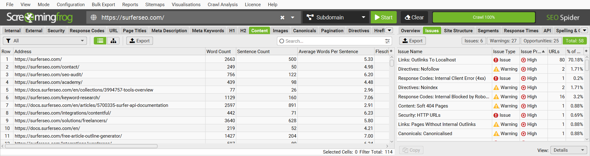Open the Bulk Export menu
Image resolution: width=590 pixels, height=156 pixels.
click(103, 5)
